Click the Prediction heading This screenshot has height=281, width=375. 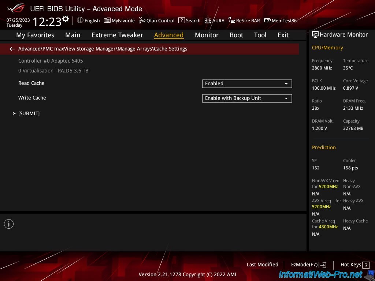[324, 147]
